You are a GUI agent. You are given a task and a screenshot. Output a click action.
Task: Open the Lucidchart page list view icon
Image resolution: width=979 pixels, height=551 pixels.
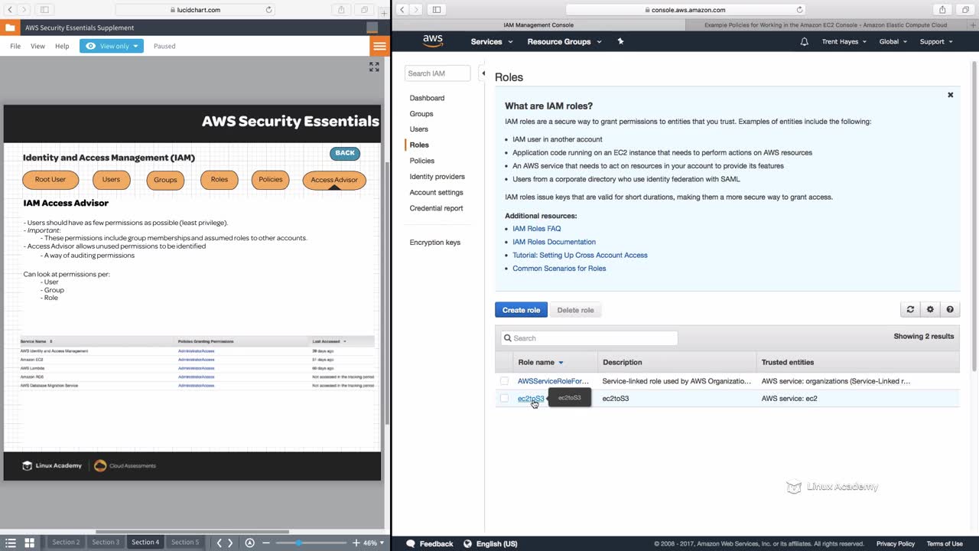tap(11, 543)
